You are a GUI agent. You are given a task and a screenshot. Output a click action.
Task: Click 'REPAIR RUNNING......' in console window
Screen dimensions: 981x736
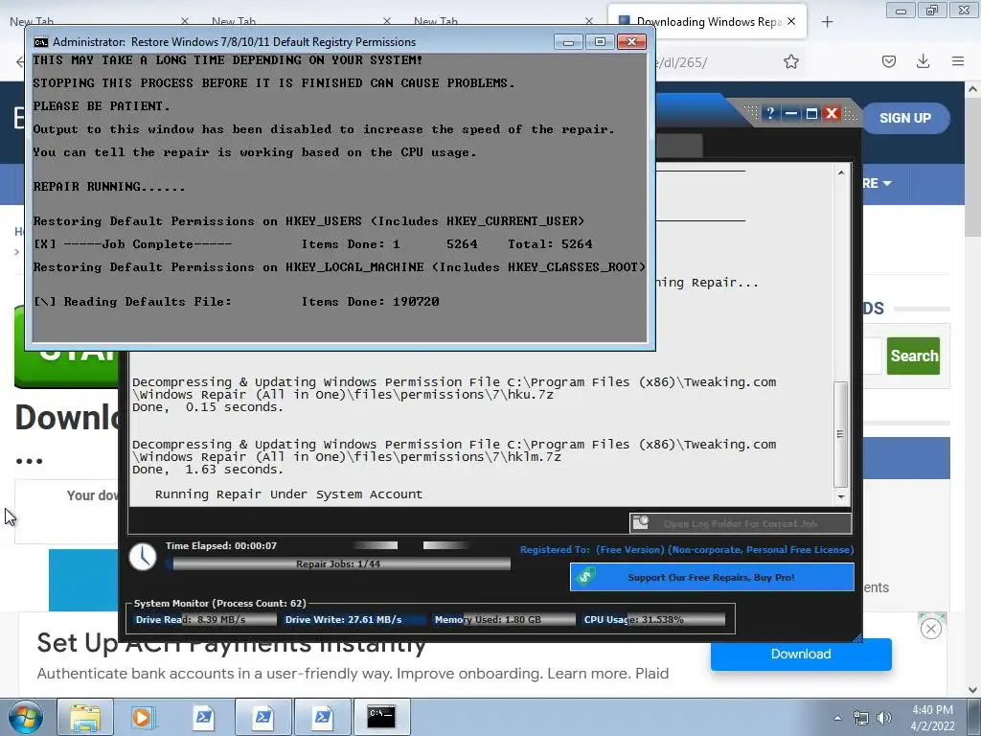pyautogui.click(x=109, y=187)
